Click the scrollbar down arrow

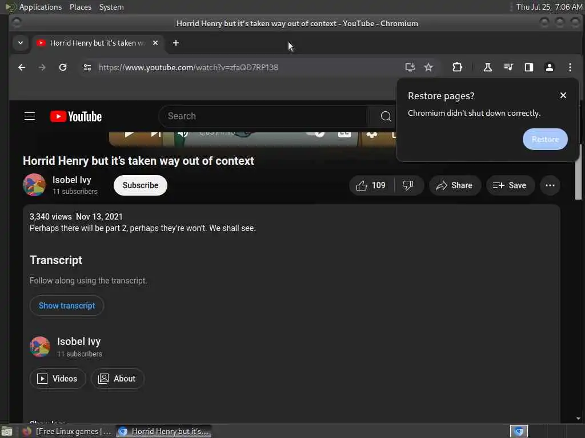pos(578,419)
